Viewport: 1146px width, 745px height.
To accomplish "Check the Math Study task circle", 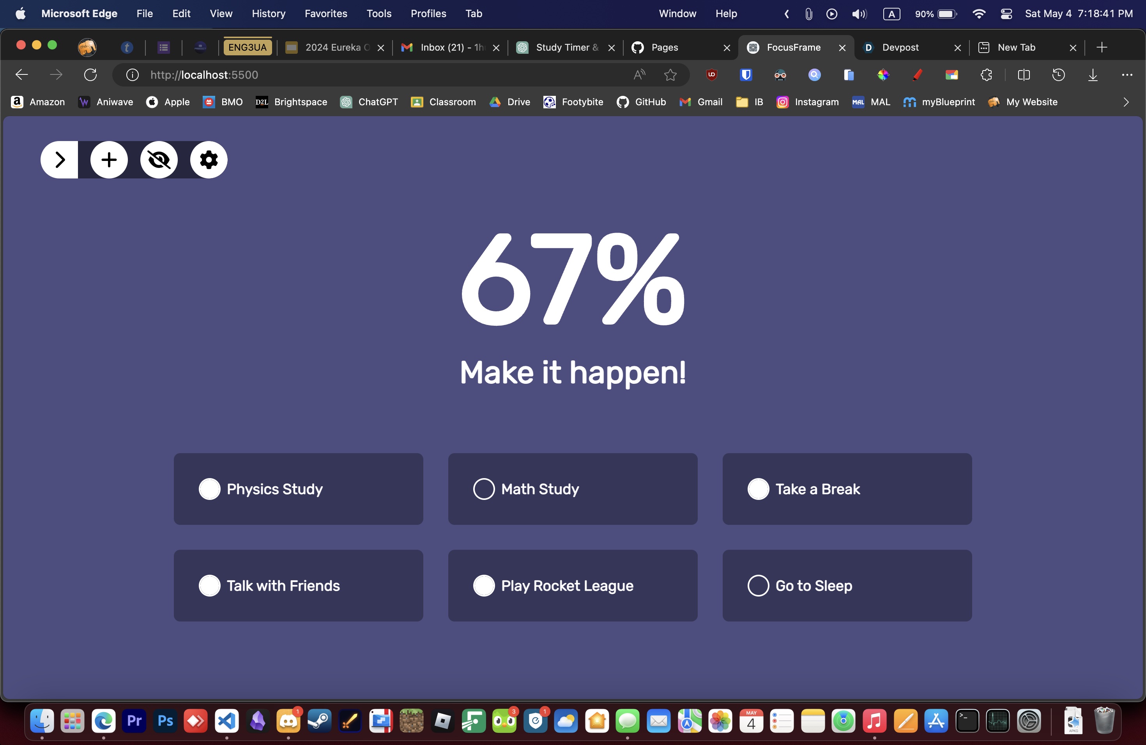I will click(x=483, y=489).
